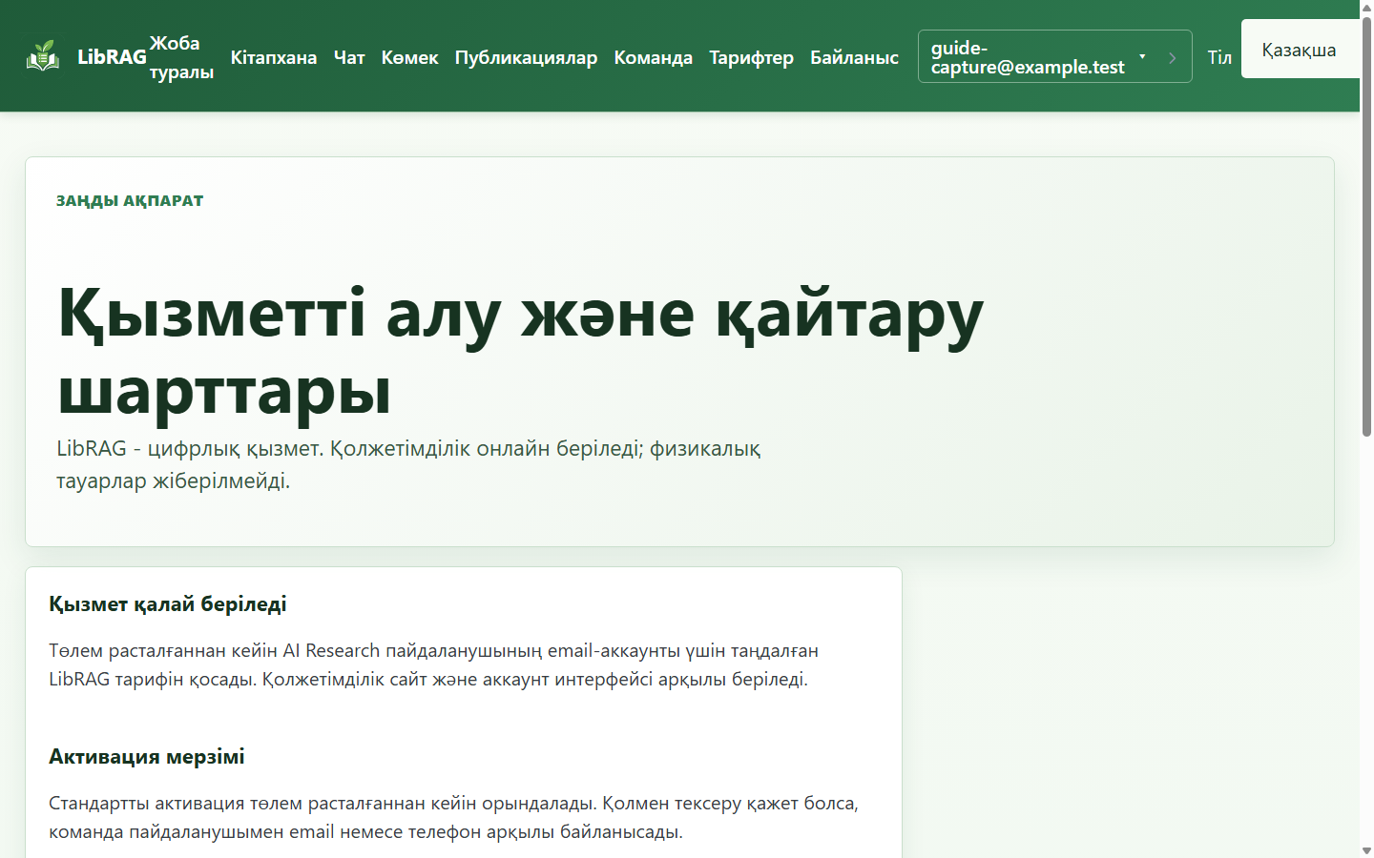Screen dimensions: 1374x858
Task: Click the LibRAG book logo icon
Action: pyautogui.click(x=43, y=56)
